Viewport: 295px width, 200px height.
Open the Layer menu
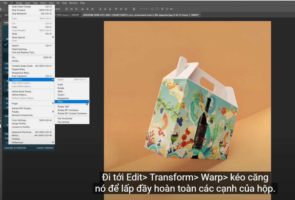click(27, 3)
